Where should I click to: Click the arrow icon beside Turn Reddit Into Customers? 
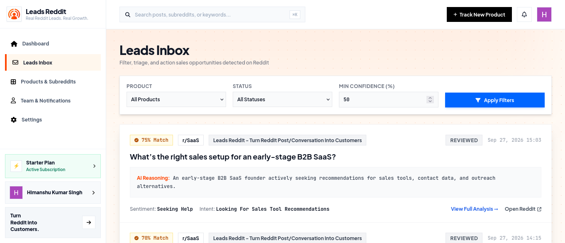click(x=89, y=222)
